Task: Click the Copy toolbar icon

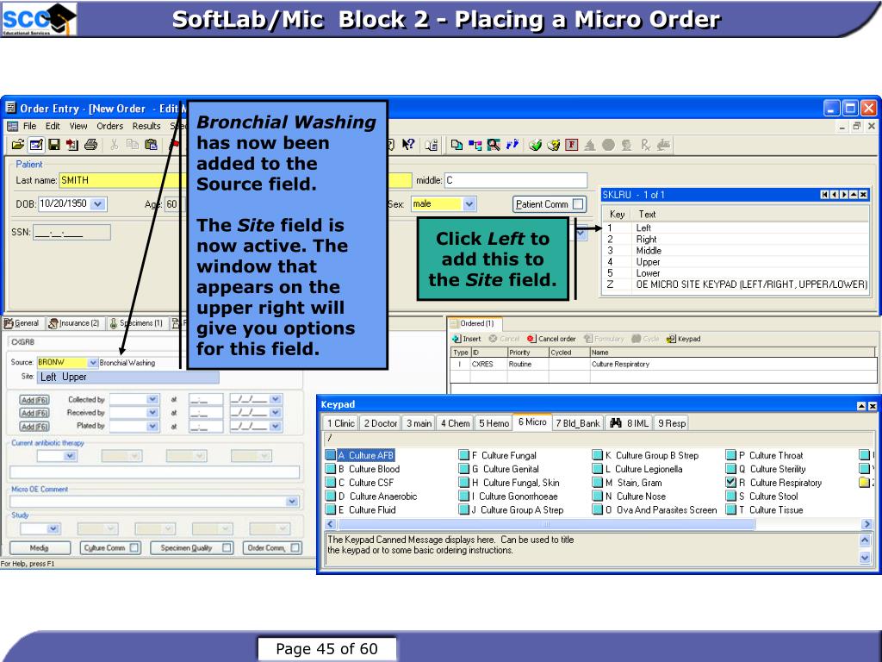Action: (x=132, y=145)
